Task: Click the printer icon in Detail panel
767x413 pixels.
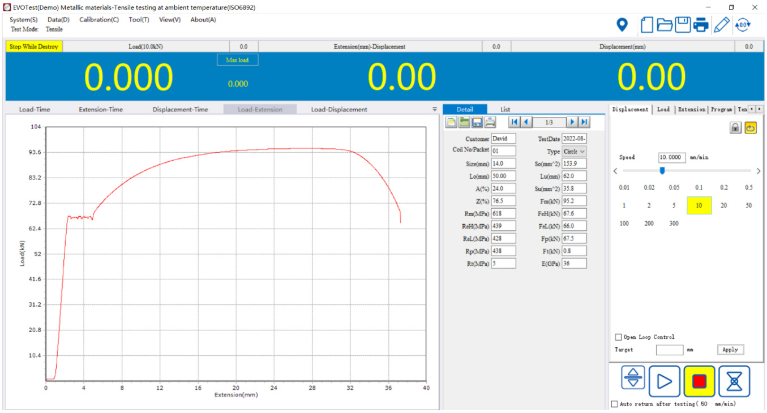Action: (490, 122)
